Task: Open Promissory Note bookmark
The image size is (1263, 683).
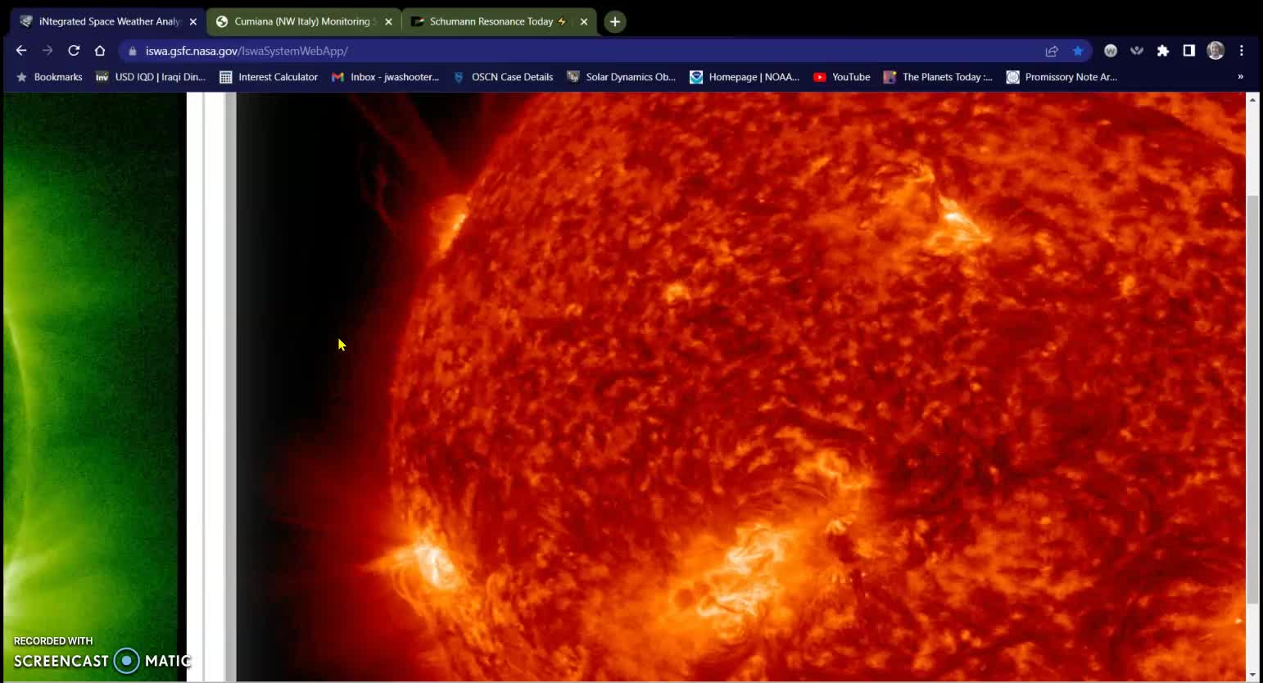Action: click(x=1062, y=77)
